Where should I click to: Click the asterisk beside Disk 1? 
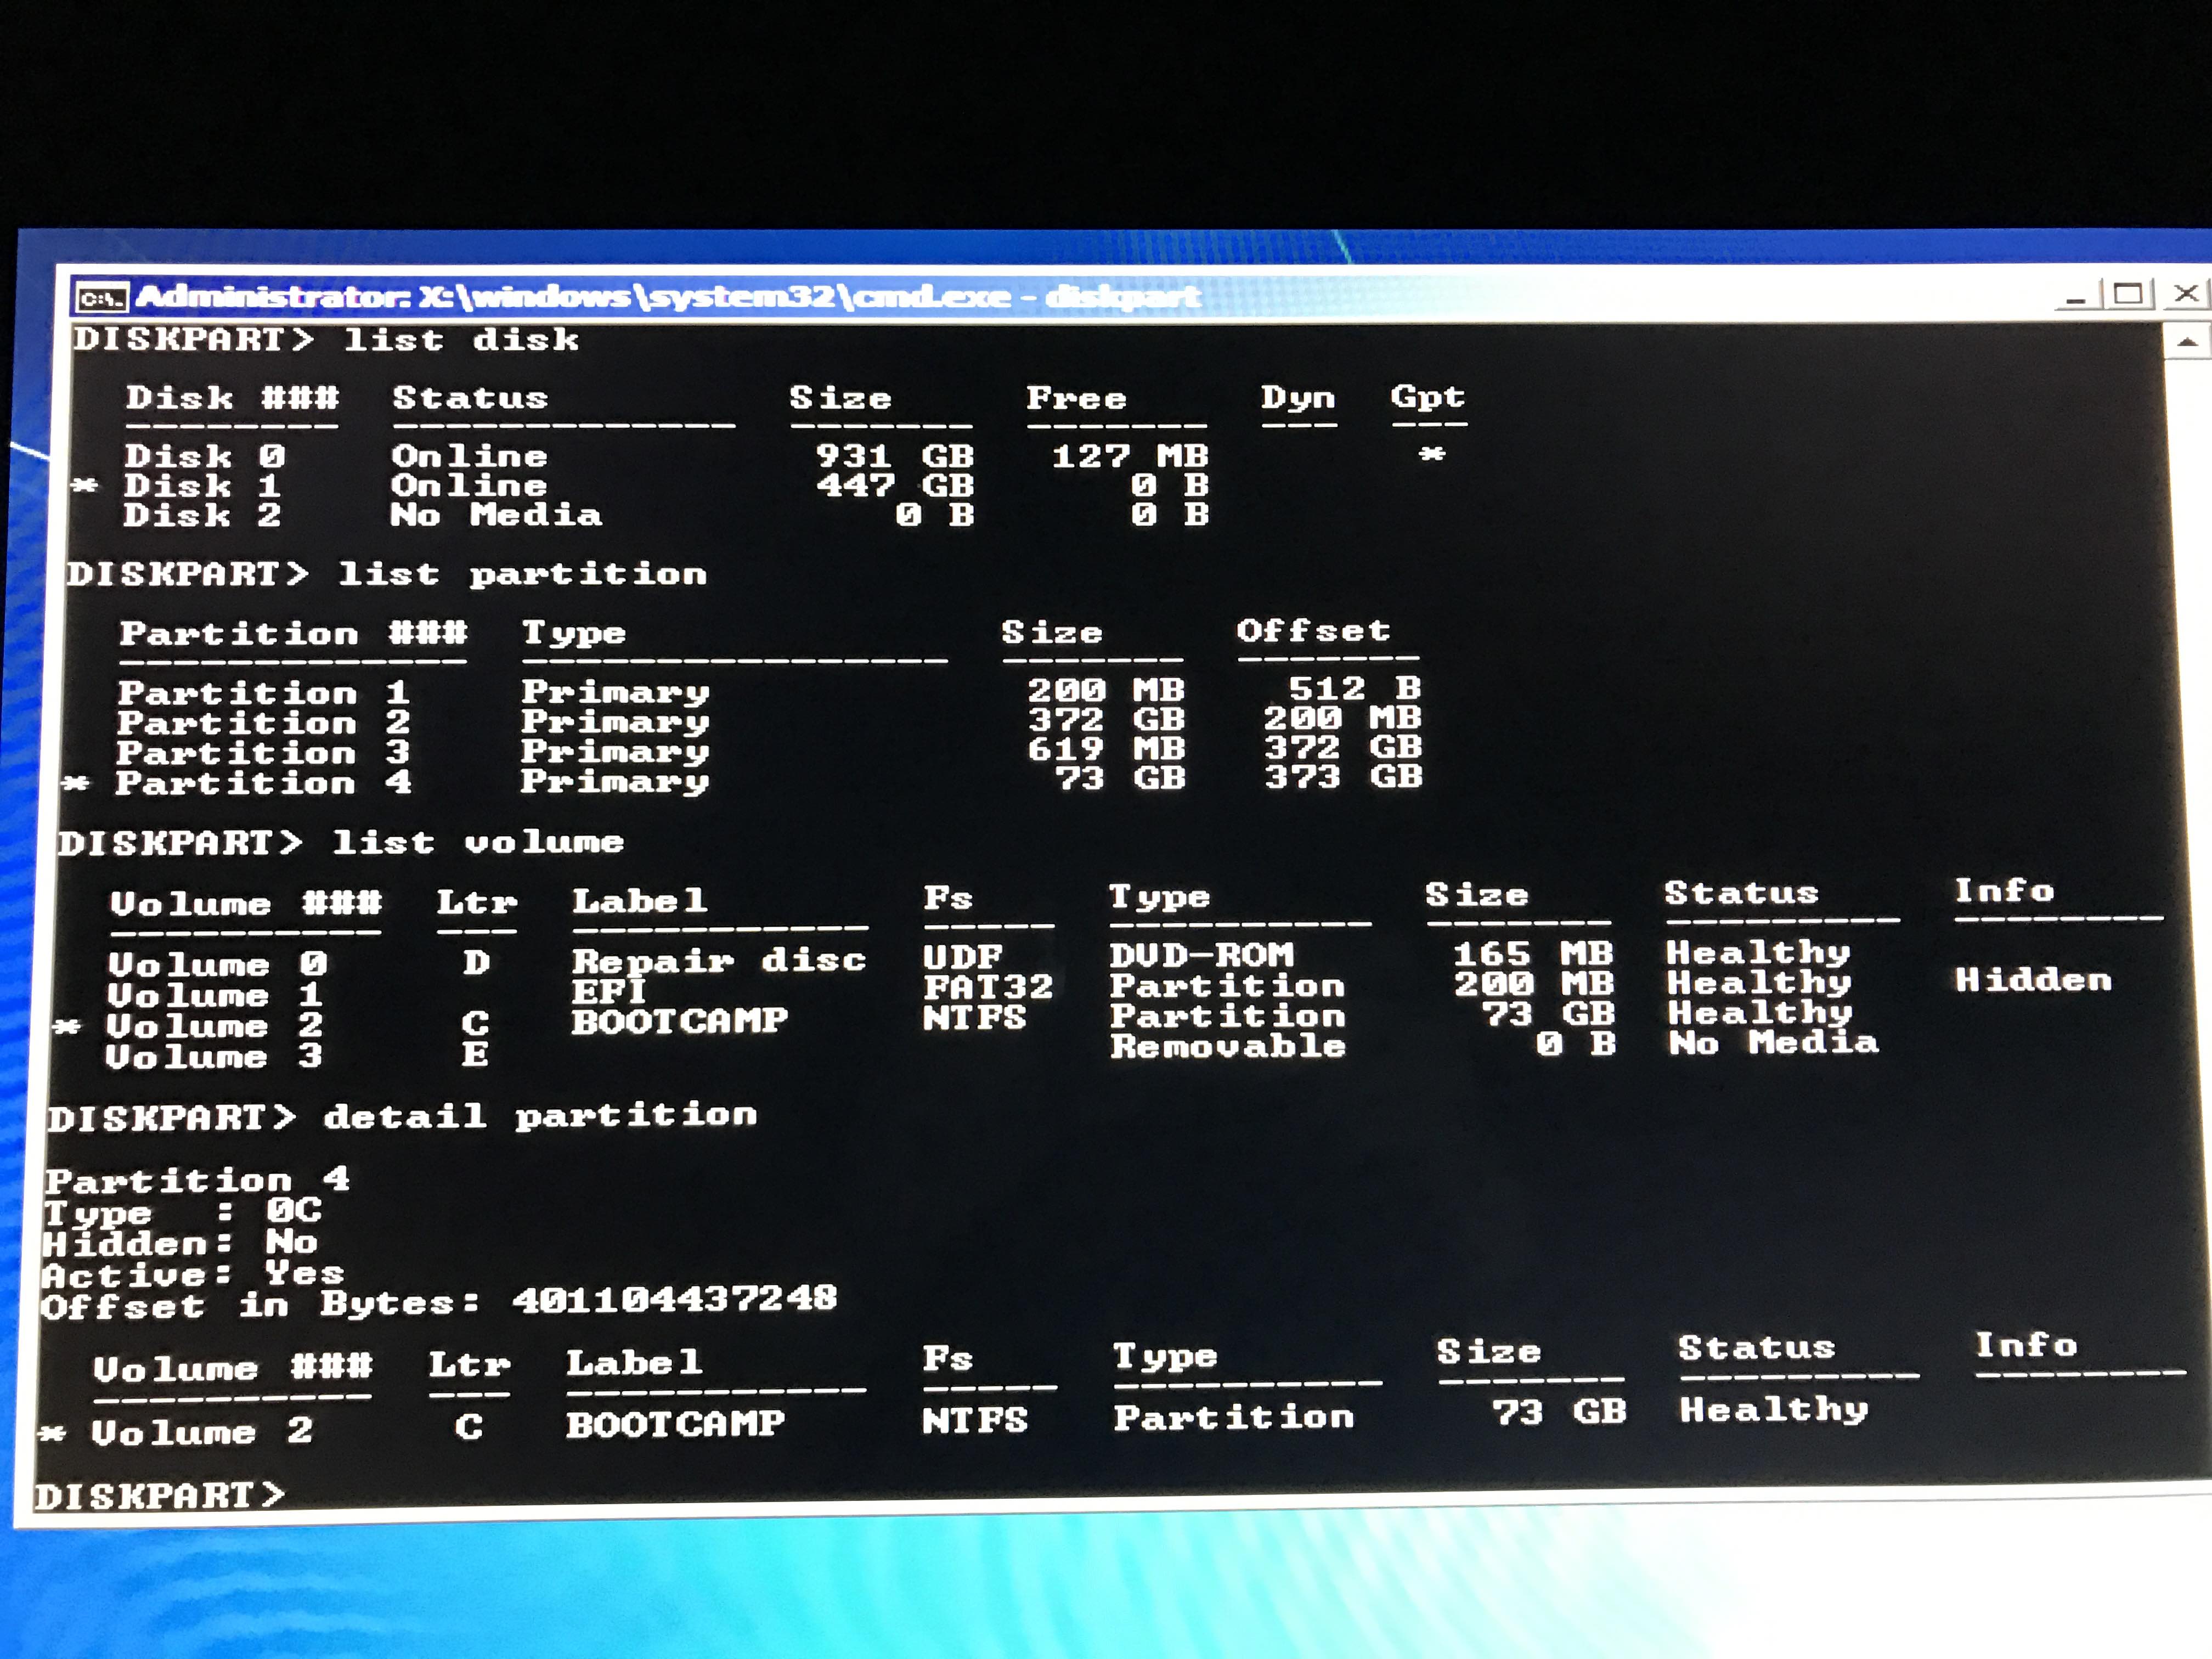[86, 486]
